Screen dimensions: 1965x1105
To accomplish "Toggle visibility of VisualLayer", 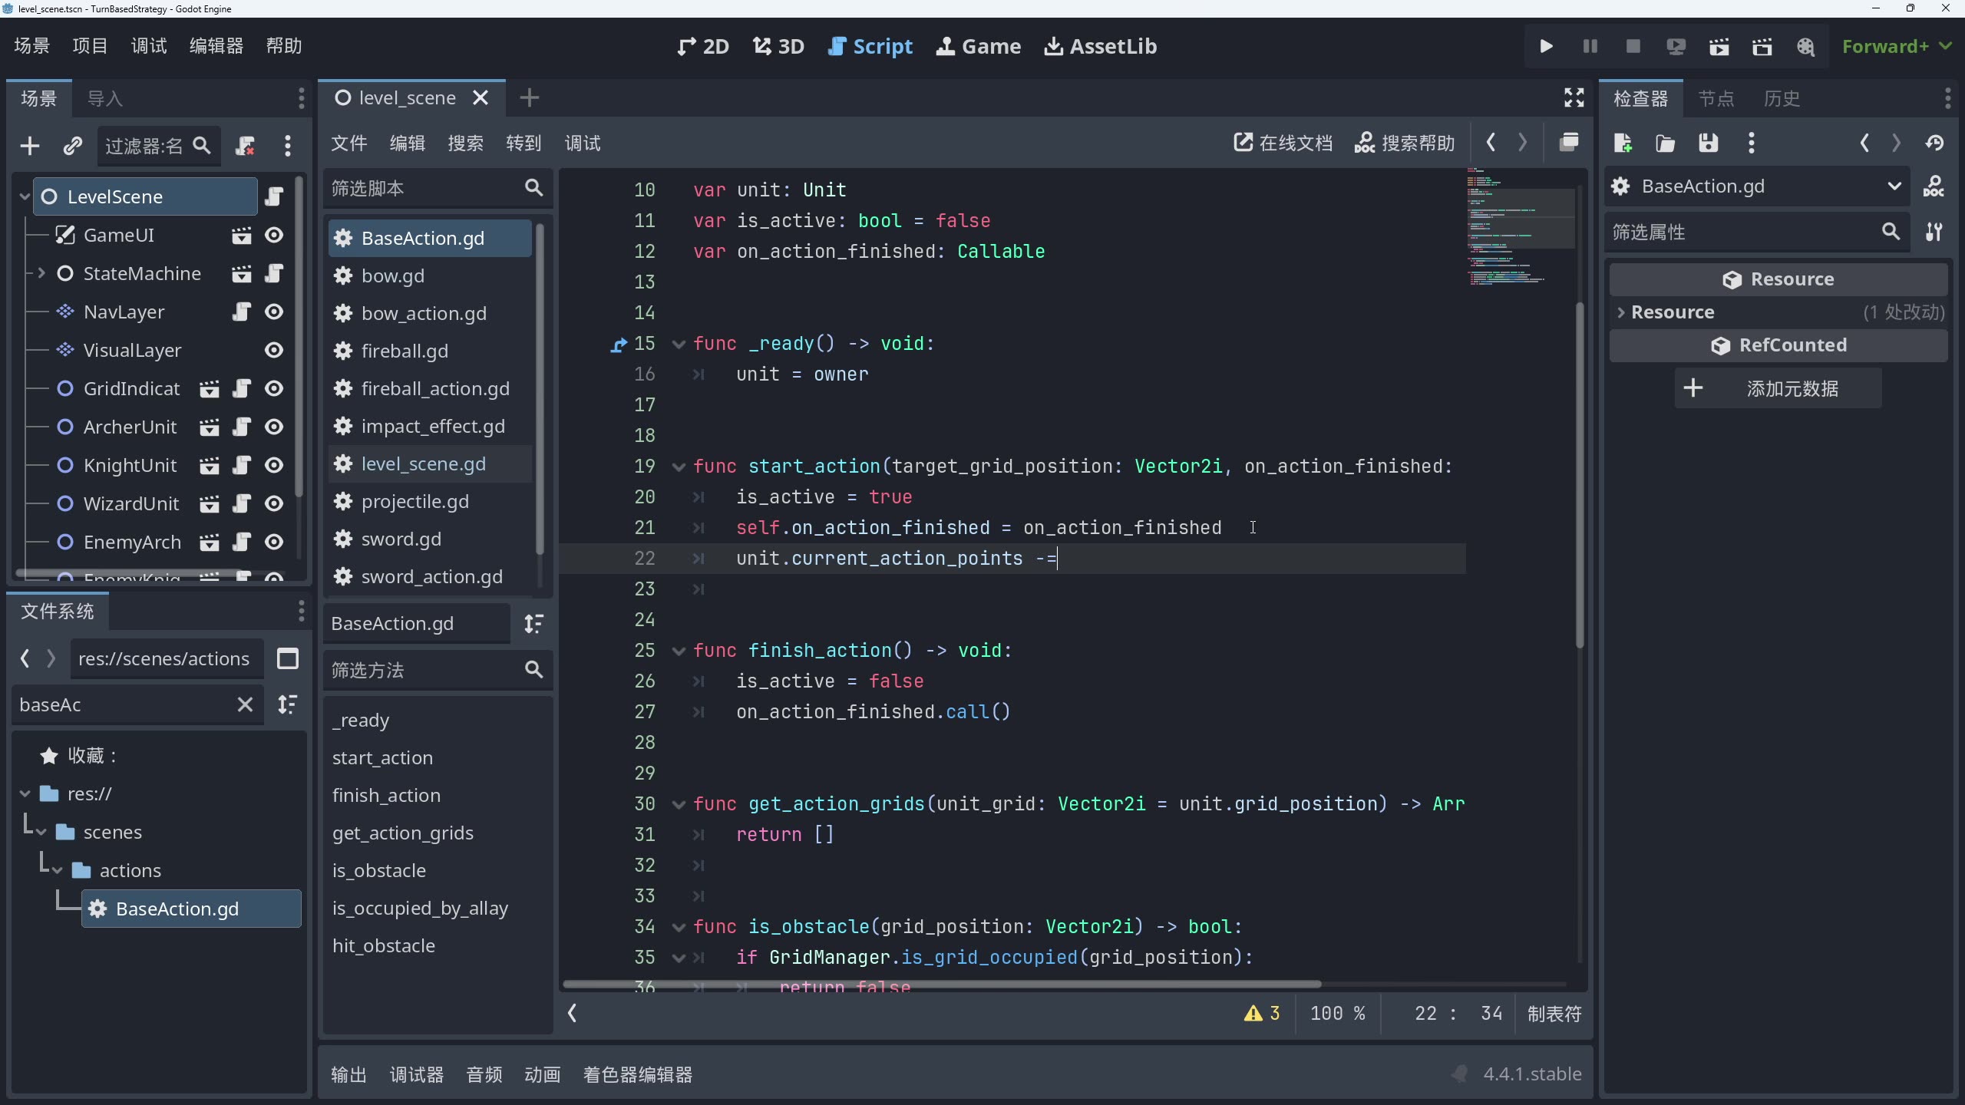I will coord(274,350).
